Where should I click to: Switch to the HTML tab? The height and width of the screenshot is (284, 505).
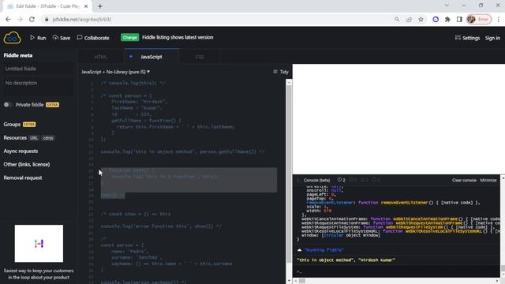(x=101, y=57)
